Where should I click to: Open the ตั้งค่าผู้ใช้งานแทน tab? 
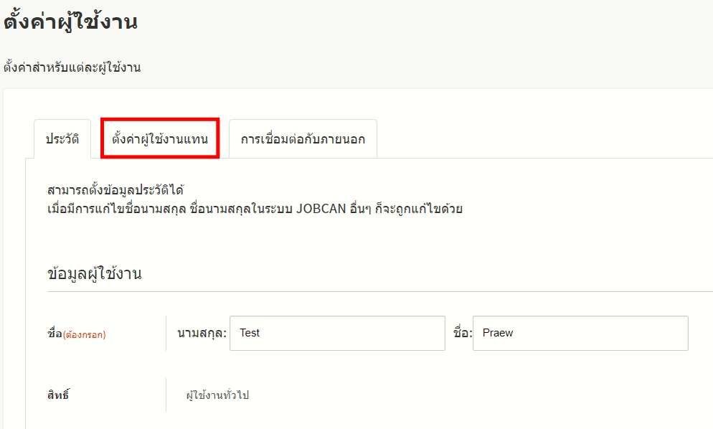pyautogui.click(x=160, y=139)
